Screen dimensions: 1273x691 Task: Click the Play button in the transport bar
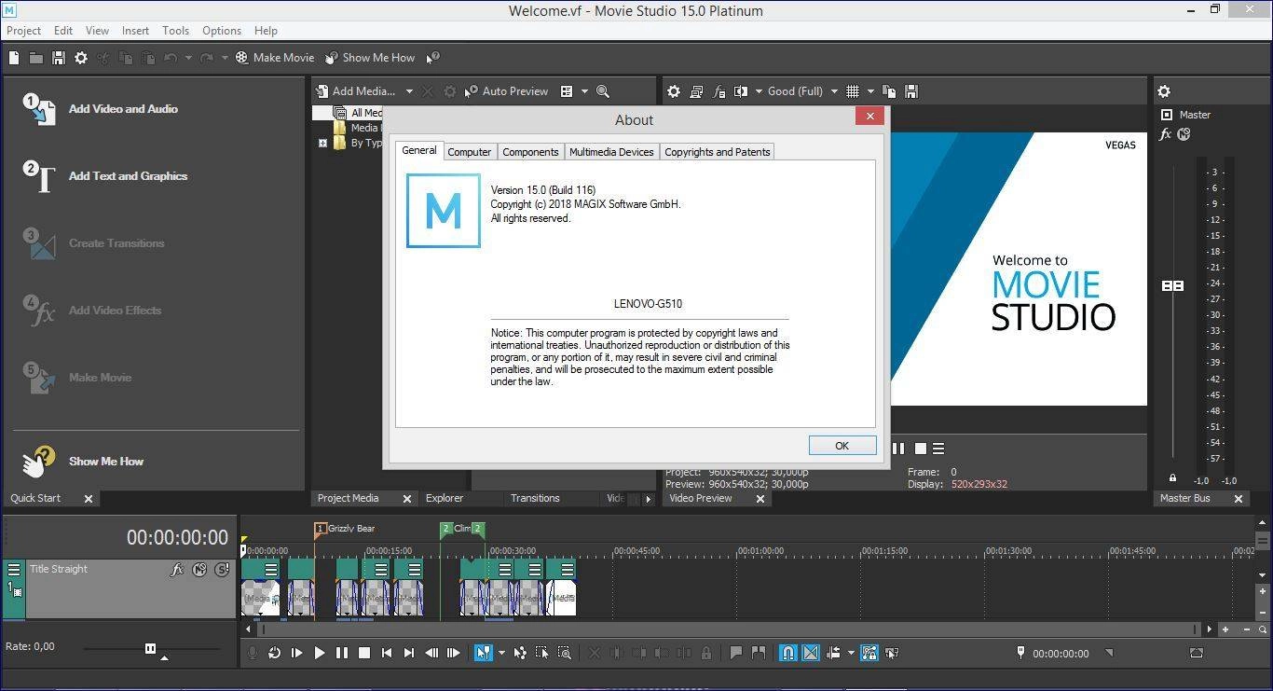pyautogui.click(x=320, y=654)
